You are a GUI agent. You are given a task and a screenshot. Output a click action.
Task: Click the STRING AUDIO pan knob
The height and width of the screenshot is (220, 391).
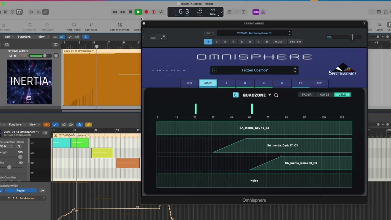[x=56, y=56]
